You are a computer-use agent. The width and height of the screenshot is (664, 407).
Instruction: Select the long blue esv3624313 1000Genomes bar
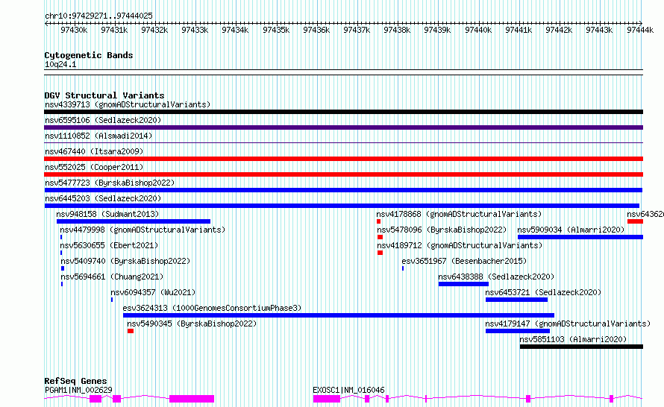[339, 315]
